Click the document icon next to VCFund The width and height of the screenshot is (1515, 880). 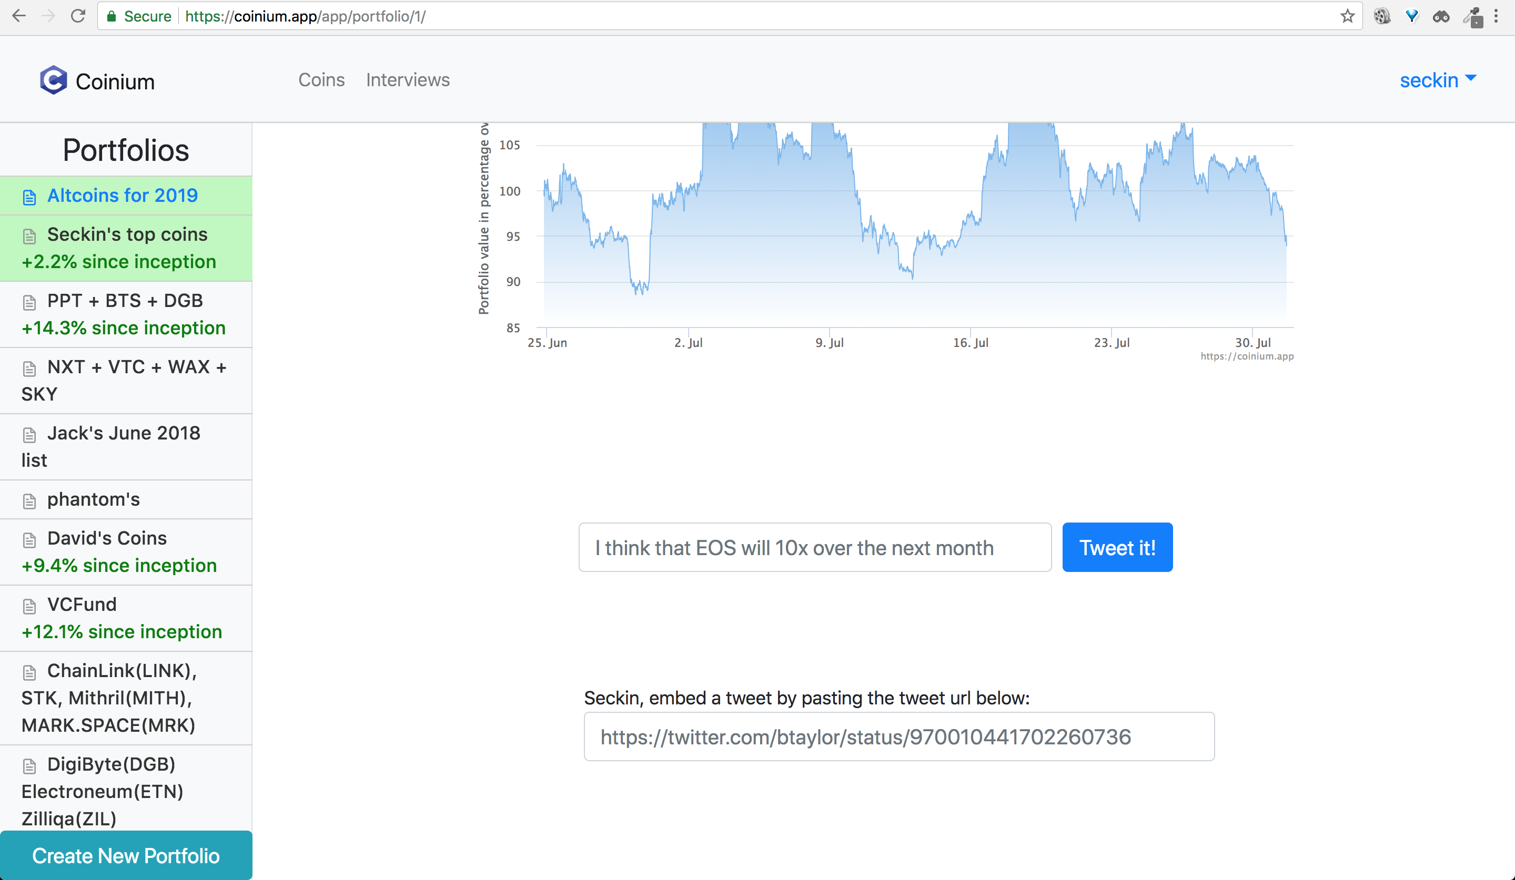29,606
